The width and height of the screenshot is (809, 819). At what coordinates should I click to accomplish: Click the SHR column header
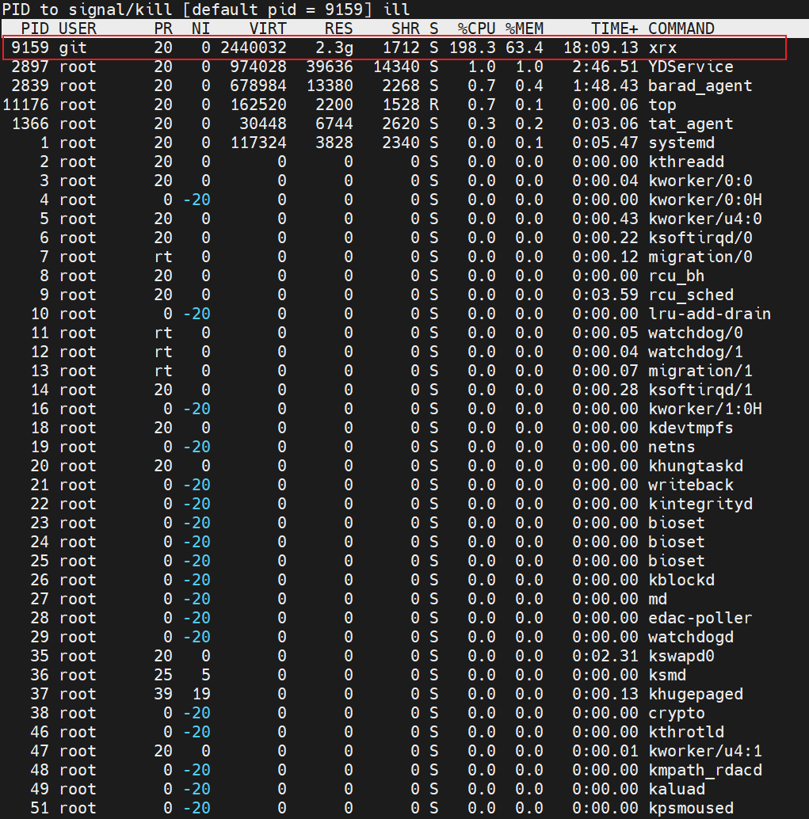point(406,29)
